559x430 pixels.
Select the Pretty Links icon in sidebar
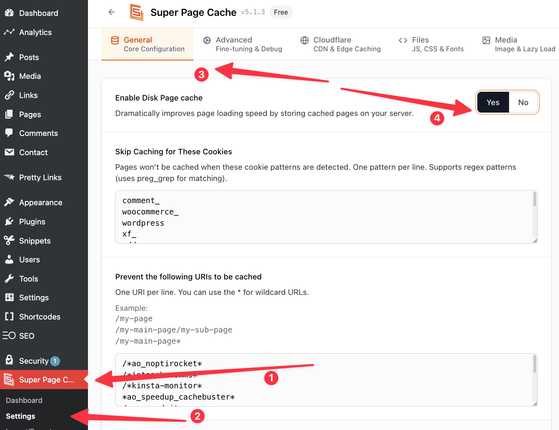pos(10,177)
